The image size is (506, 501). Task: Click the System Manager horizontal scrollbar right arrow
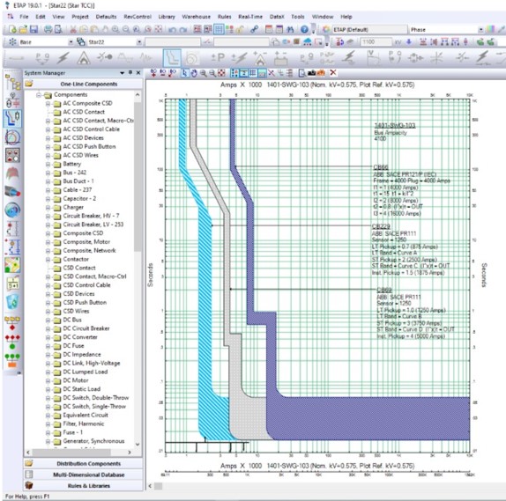130,453
